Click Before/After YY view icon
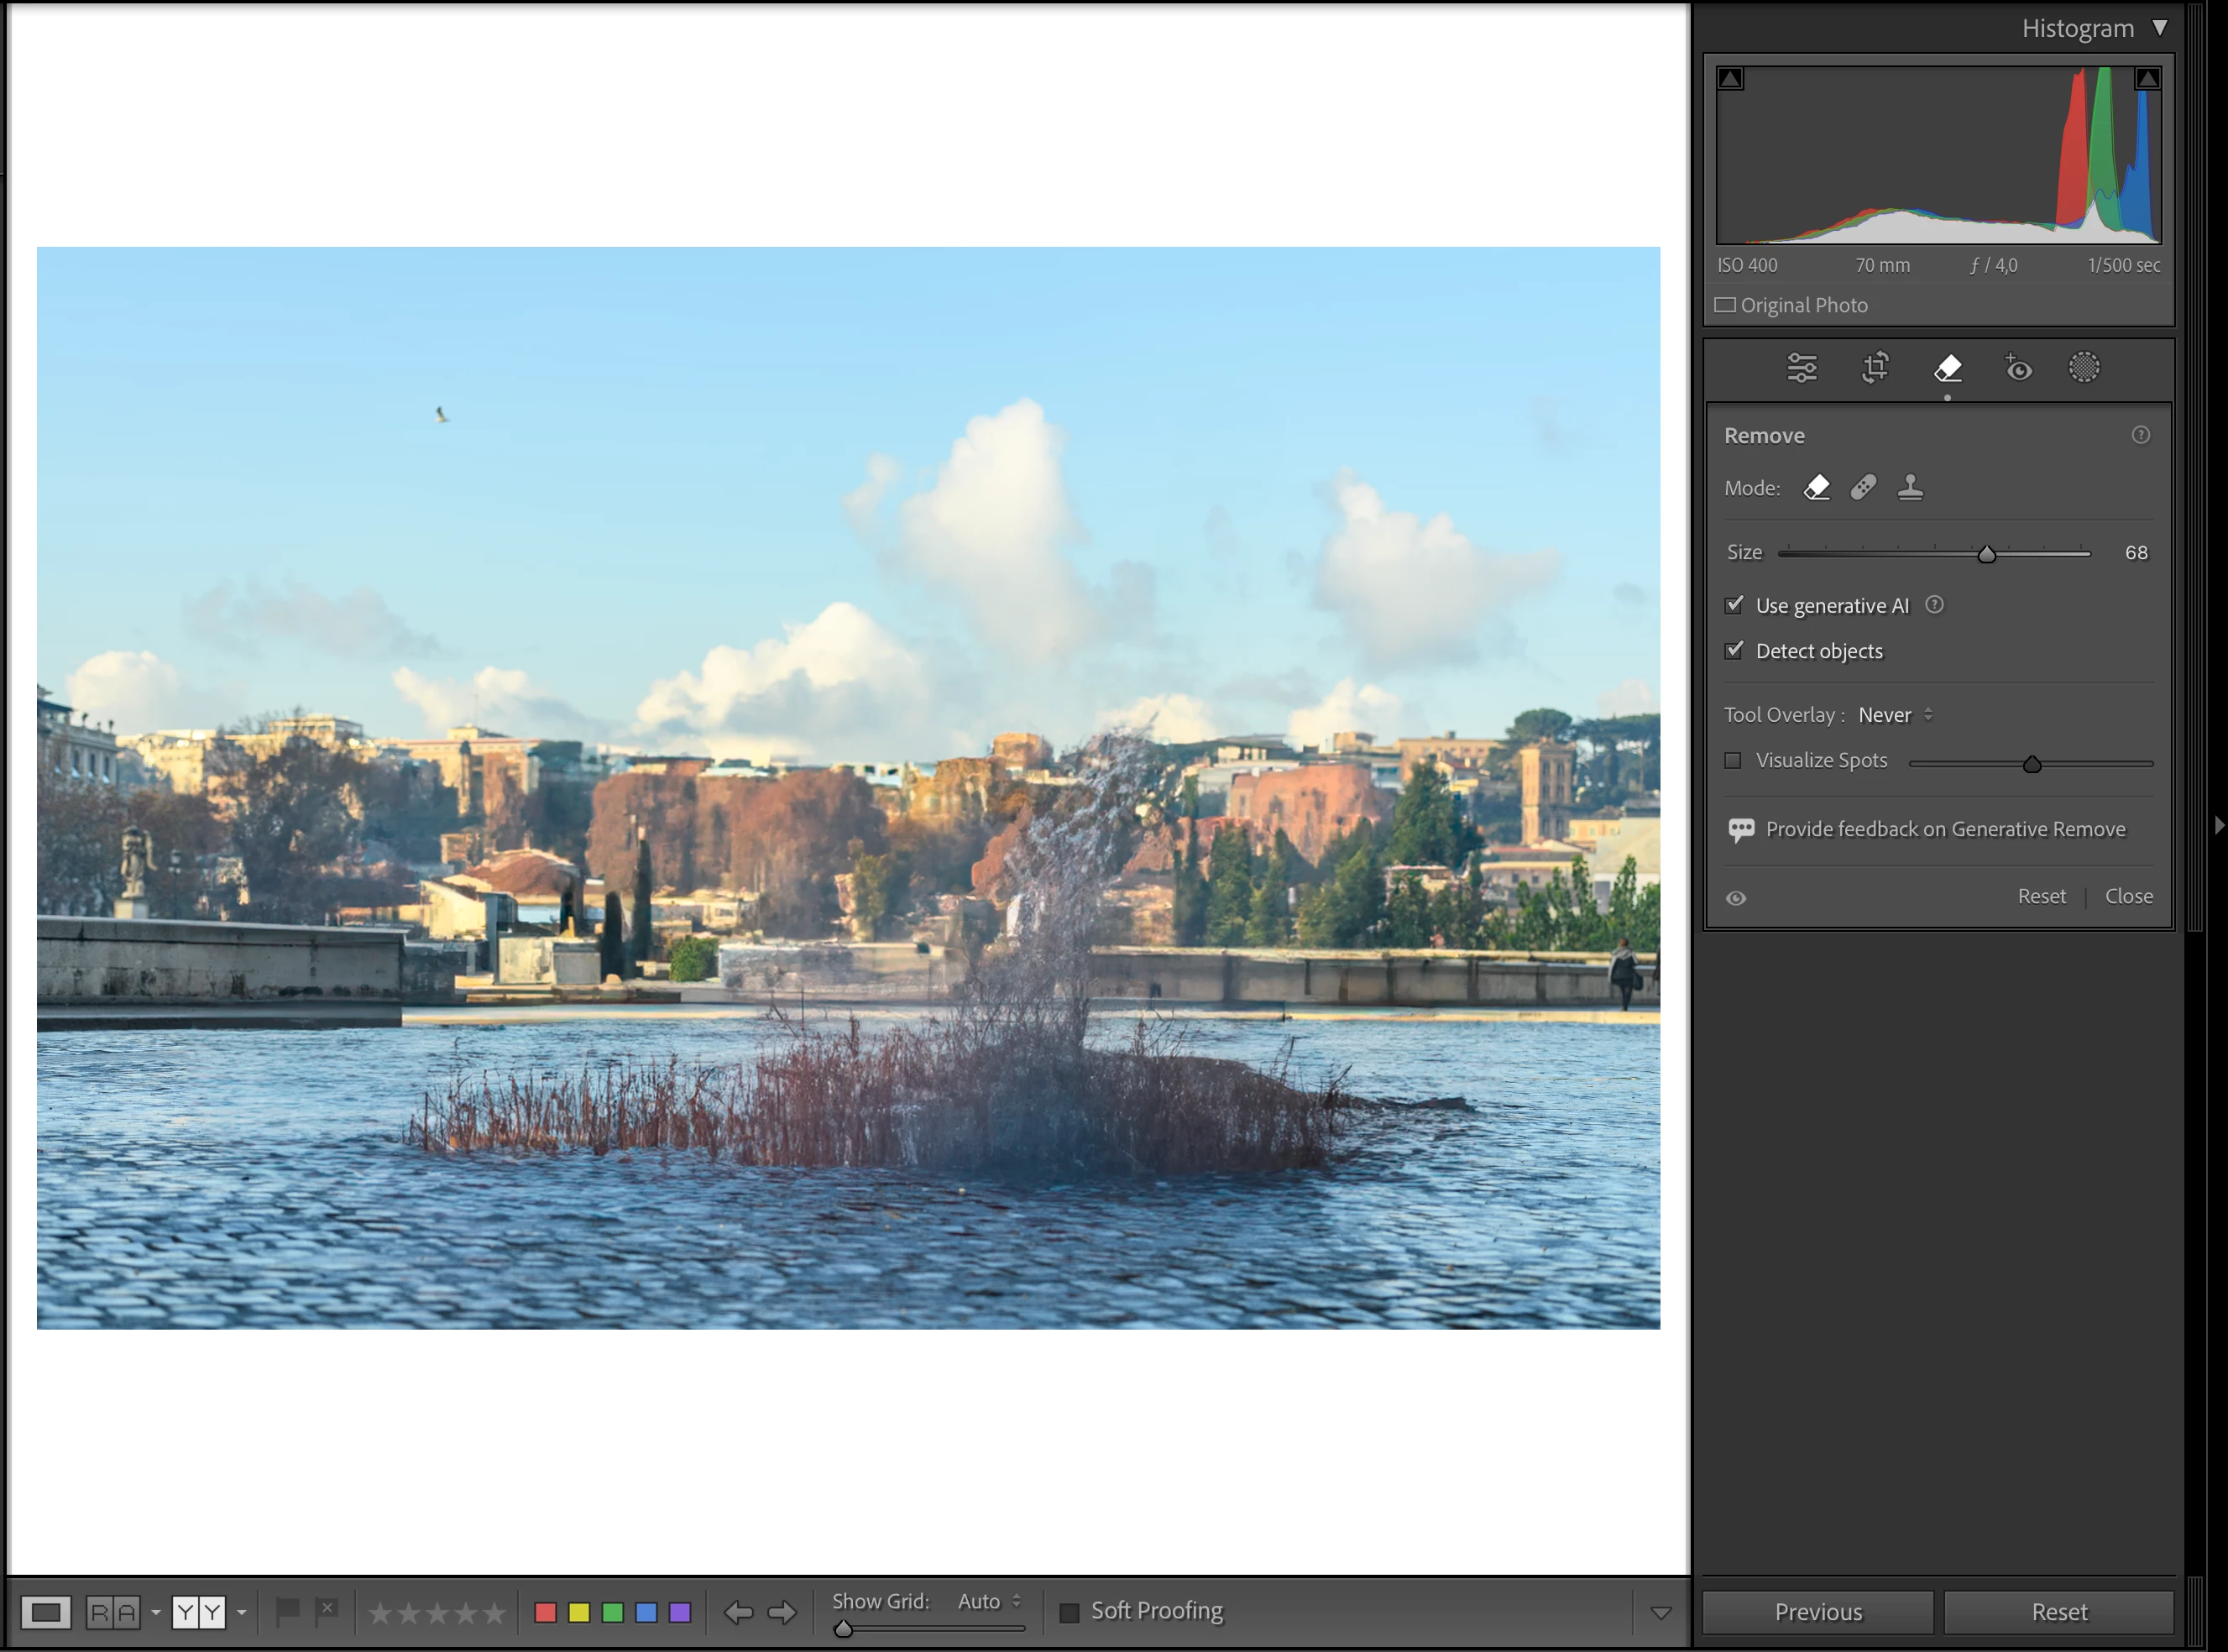Image resolution: width=2228 pixels, height=1652 pixels. tap(198, 1612)
